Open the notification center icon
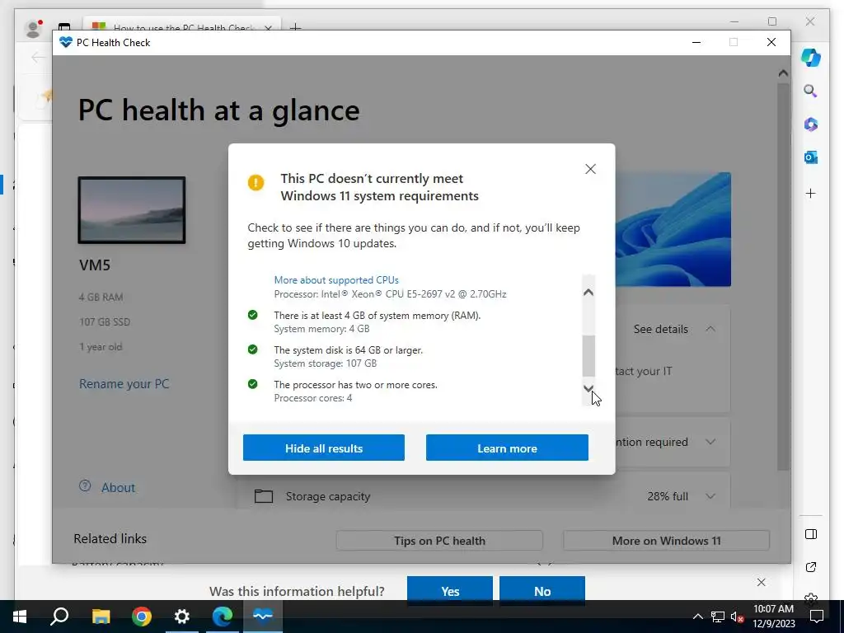 817,617
